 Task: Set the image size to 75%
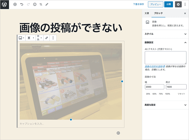point(161,94)
